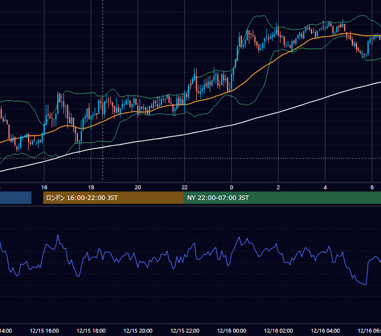
Task: Click the vertical dotted crosshair line
Action: point(103,90)
